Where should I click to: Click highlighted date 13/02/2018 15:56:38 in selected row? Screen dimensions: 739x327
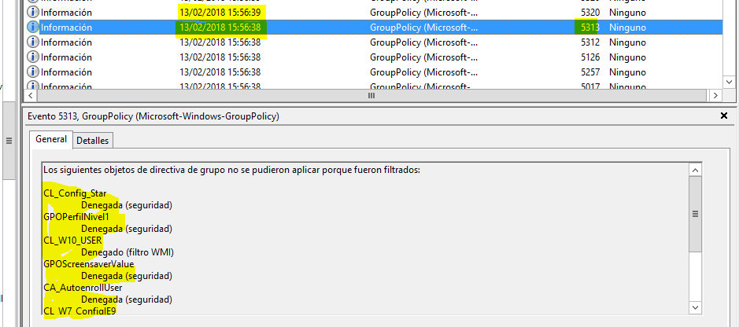tap(220, 28)
